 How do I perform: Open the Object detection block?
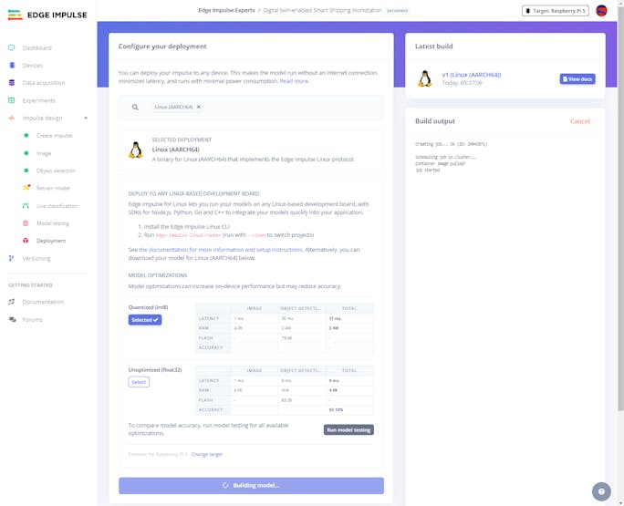tap(56, 170)
